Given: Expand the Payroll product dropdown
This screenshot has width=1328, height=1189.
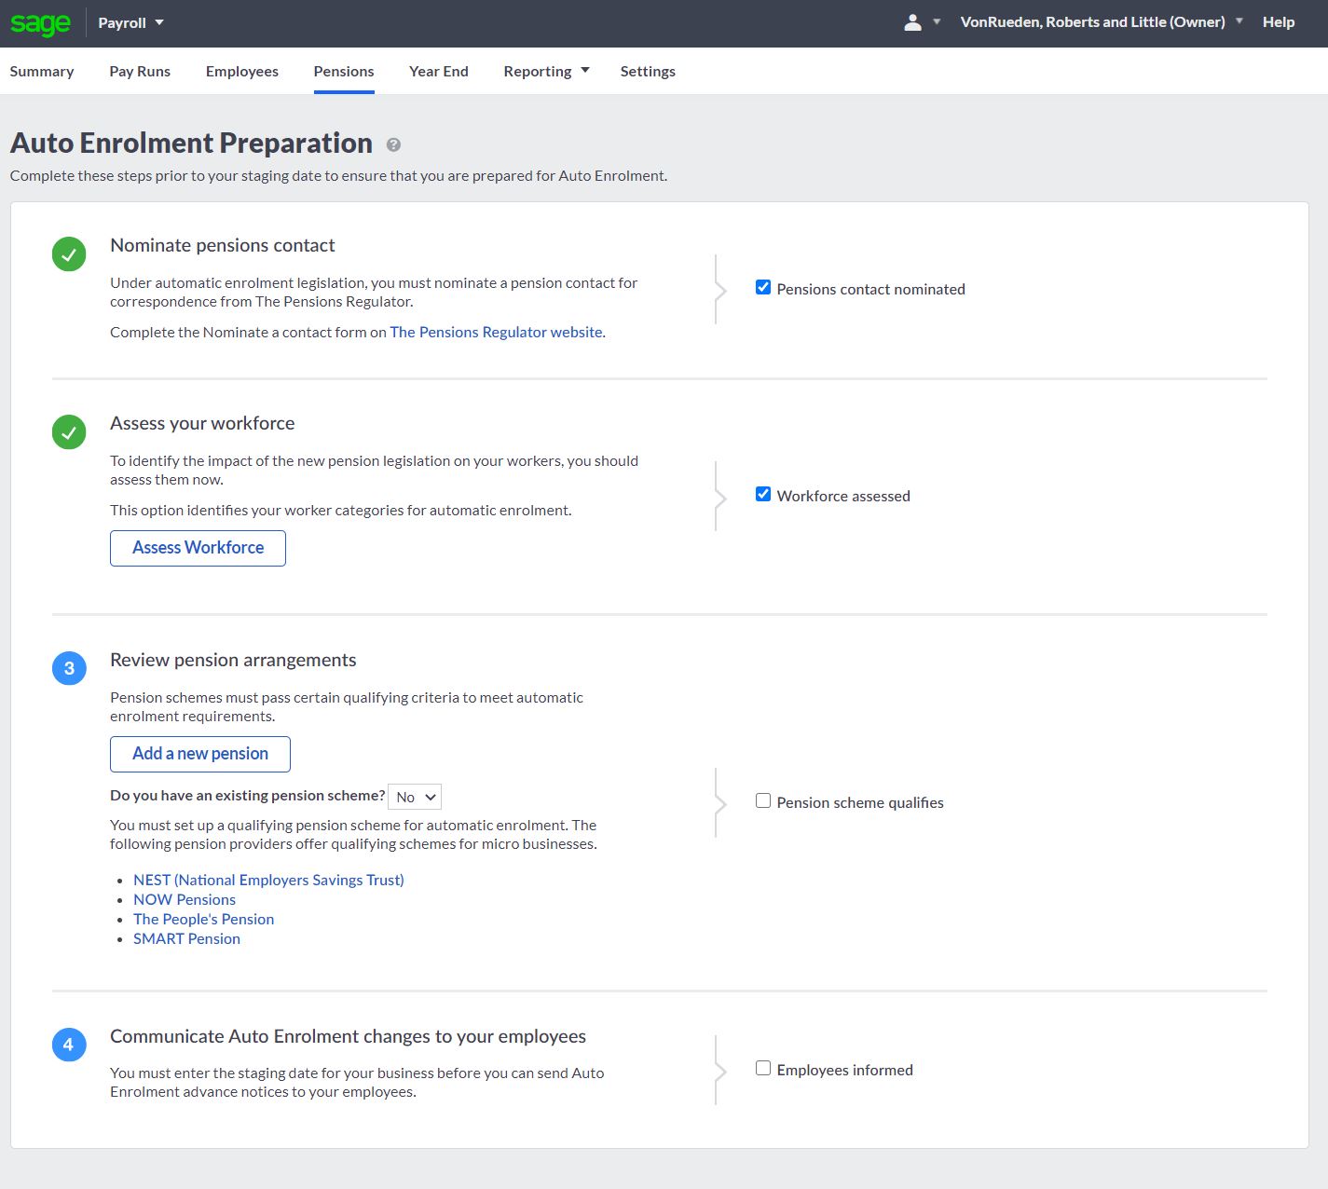Looking at the screenshot, I should 130,22.
